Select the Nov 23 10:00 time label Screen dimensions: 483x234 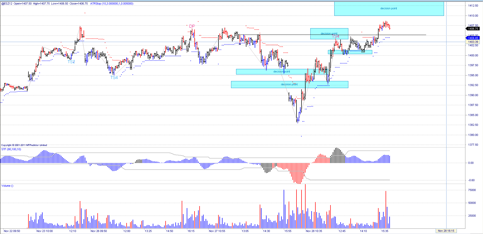45,231
